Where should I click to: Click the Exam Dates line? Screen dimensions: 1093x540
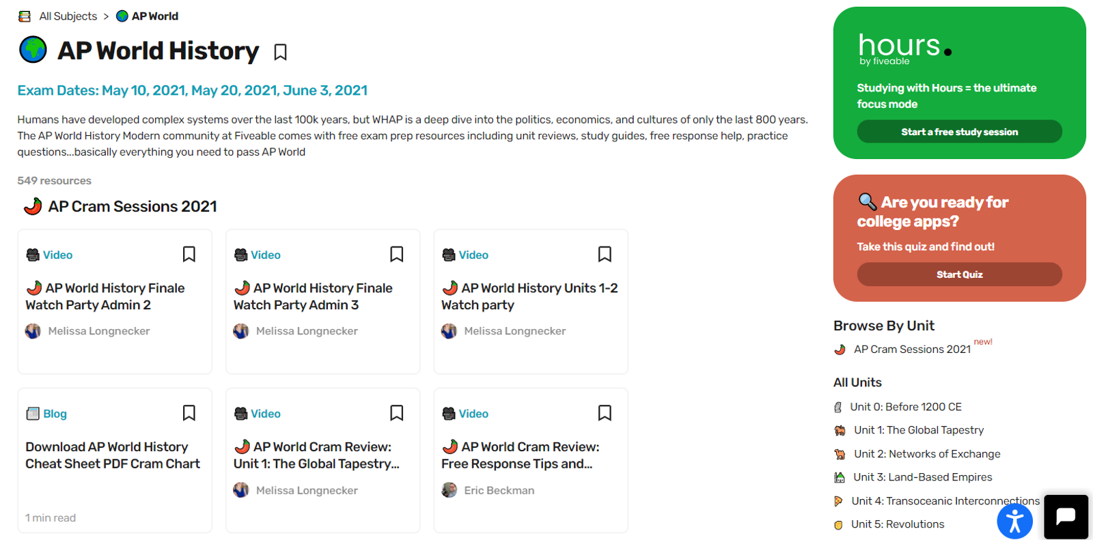coord(193,91)
